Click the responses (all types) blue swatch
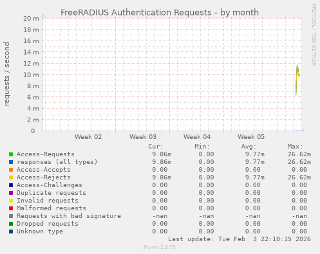 pyautogui.click(x=11, y=162)
